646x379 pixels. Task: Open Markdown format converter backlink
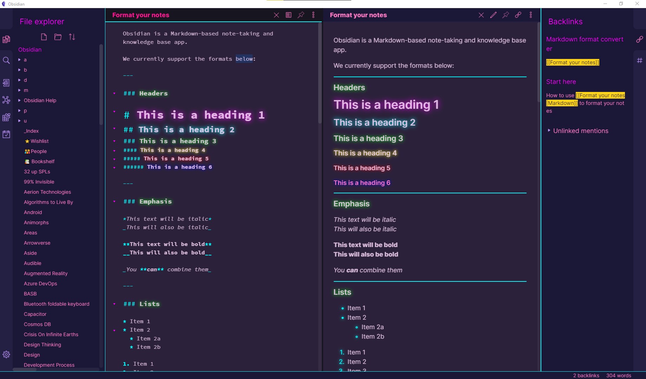(x=585, y=44)
